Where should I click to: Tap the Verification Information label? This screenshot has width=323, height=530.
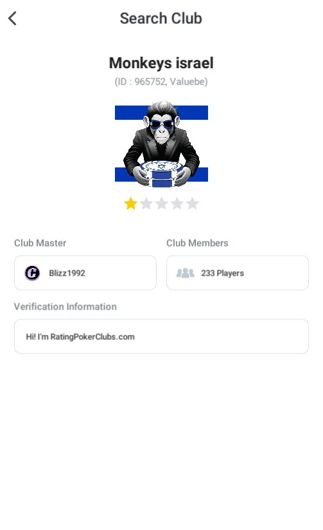click(x=65, y=307)
